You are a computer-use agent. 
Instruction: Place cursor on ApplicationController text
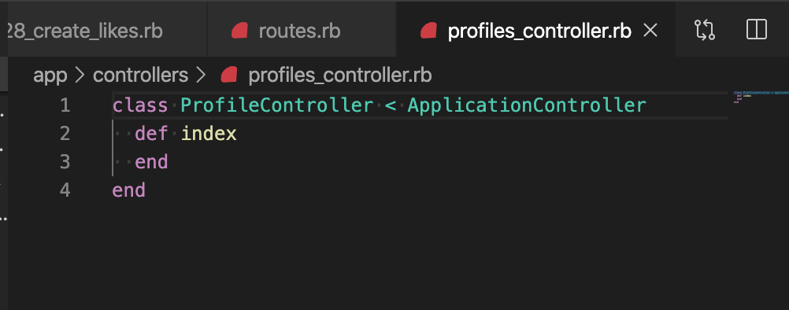[527, 105]
